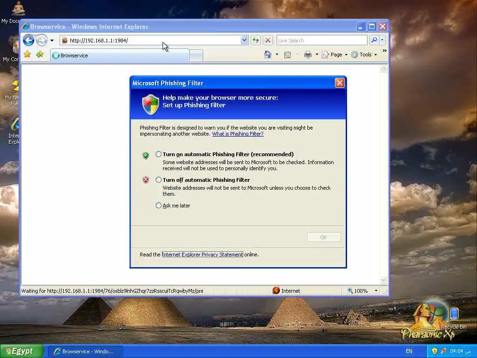Open Favorites Center star icon
477x358 pixels.
pos(27,55)
